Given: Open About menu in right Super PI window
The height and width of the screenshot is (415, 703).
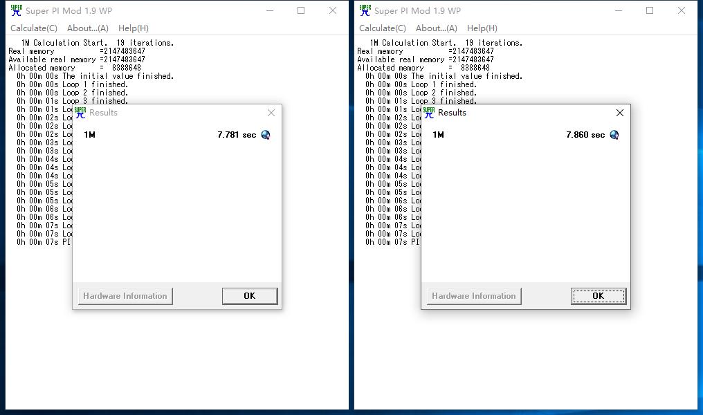Looking at the screenshot, I should (x=436, y=28).
